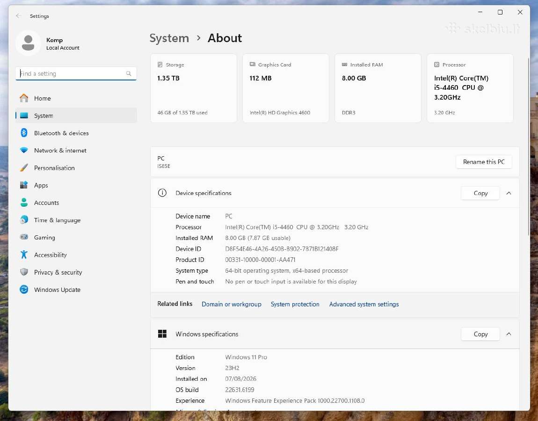
Task: Open Accounts settings
Action: click(x=76, y=203)
